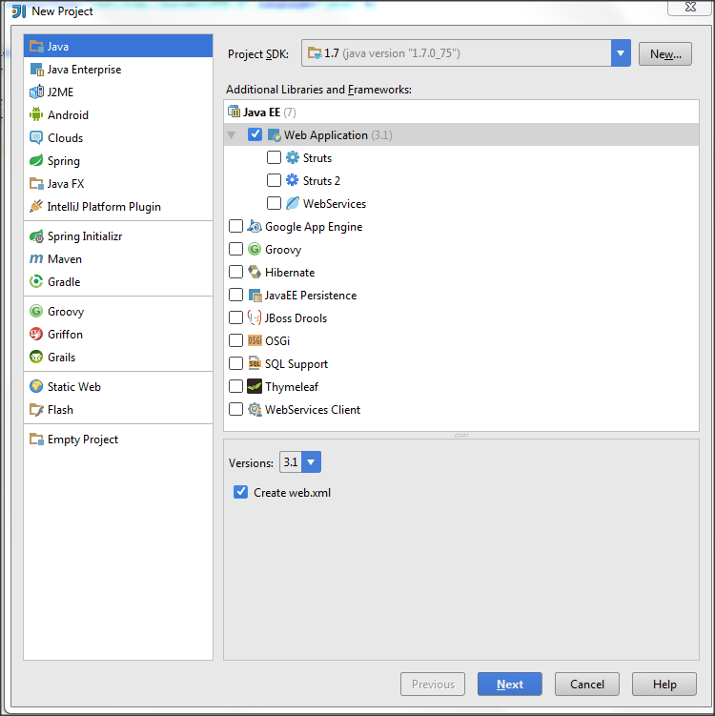715x716 pixels.
Task: Click the OSGi orange icon
Action: coord(255,340)
